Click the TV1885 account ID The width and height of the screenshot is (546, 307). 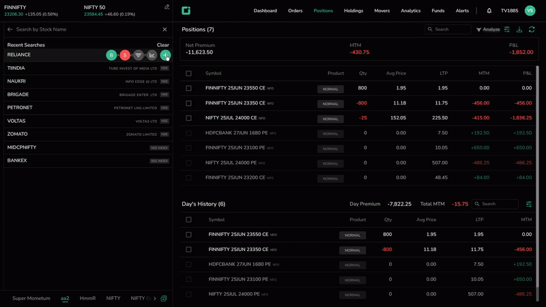click(509, 11)
